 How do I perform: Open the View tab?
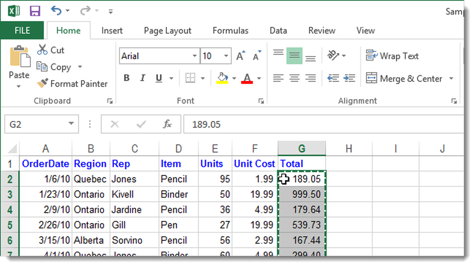[366, 30]
